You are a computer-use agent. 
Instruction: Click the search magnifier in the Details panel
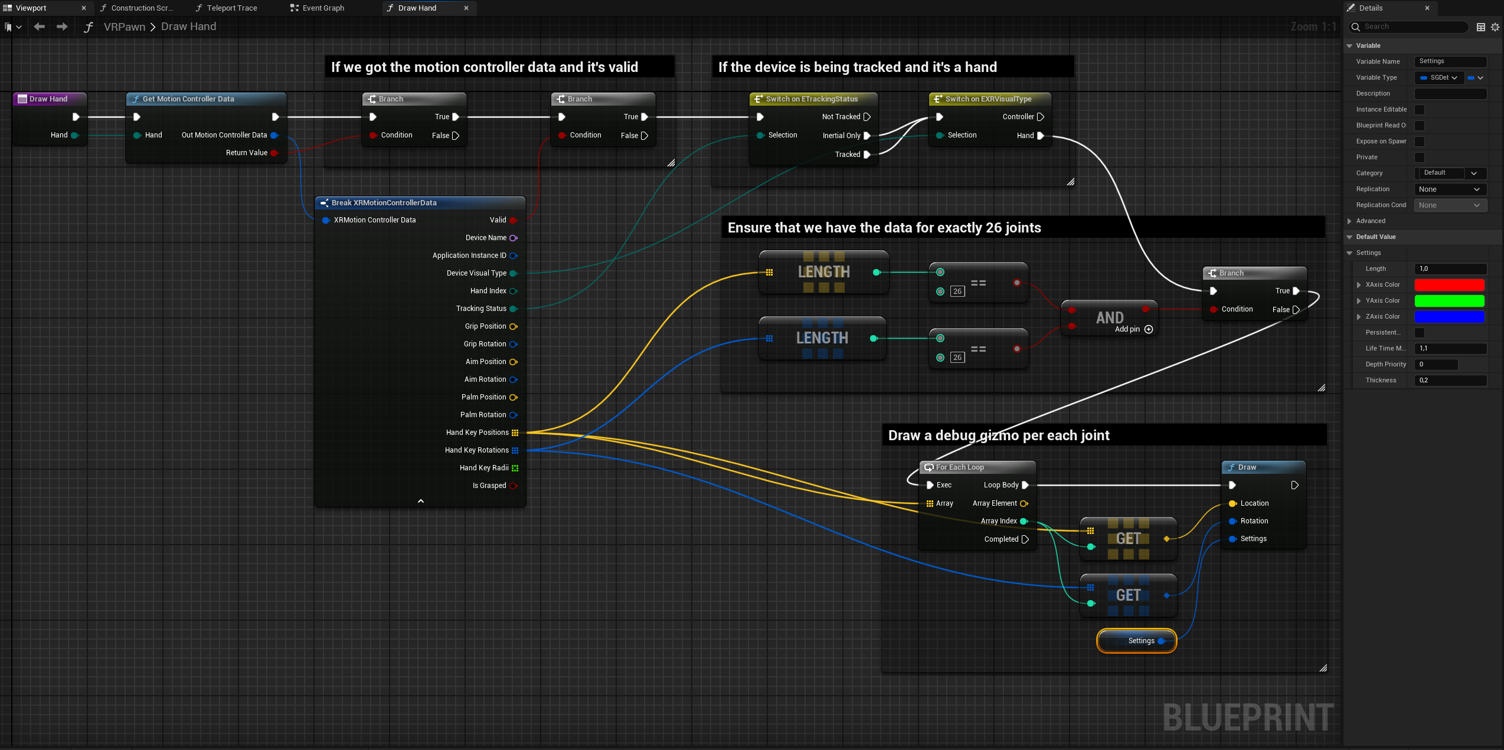point(1355,27)
